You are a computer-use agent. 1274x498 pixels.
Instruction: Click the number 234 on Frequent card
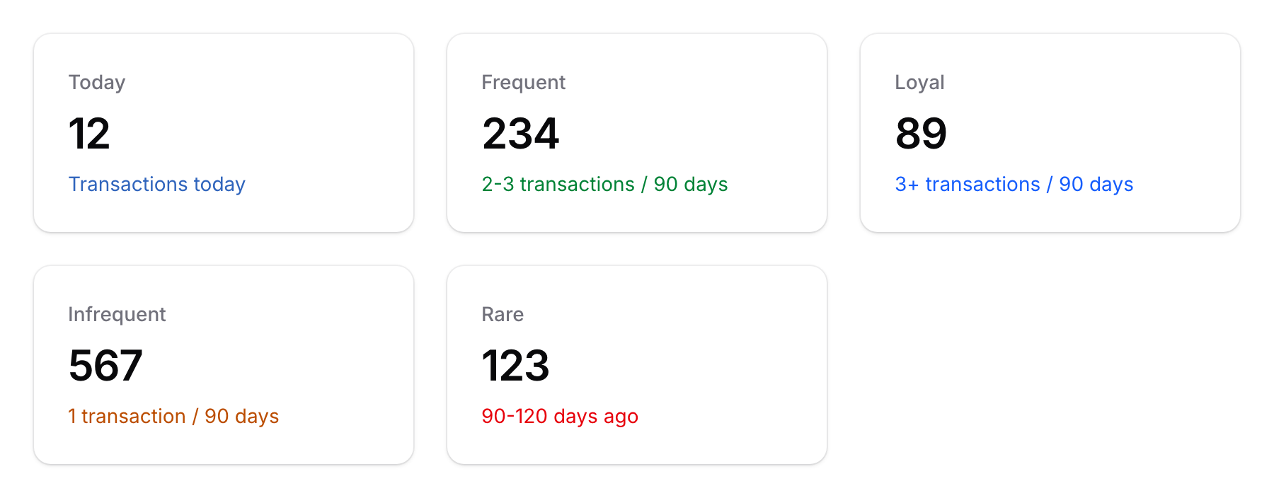click(520, 134)
